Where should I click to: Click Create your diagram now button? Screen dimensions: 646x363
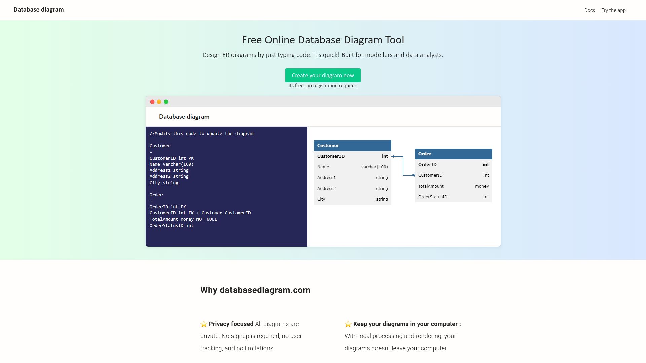pyautogui.click(x=323, y=75)
